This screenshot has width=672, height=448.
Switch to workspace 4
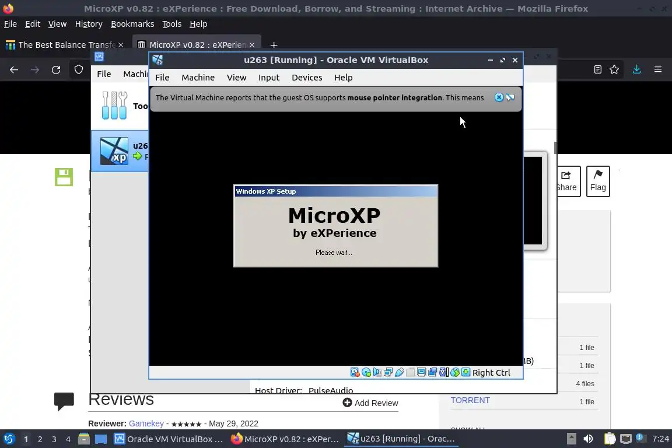click(68, 439)
